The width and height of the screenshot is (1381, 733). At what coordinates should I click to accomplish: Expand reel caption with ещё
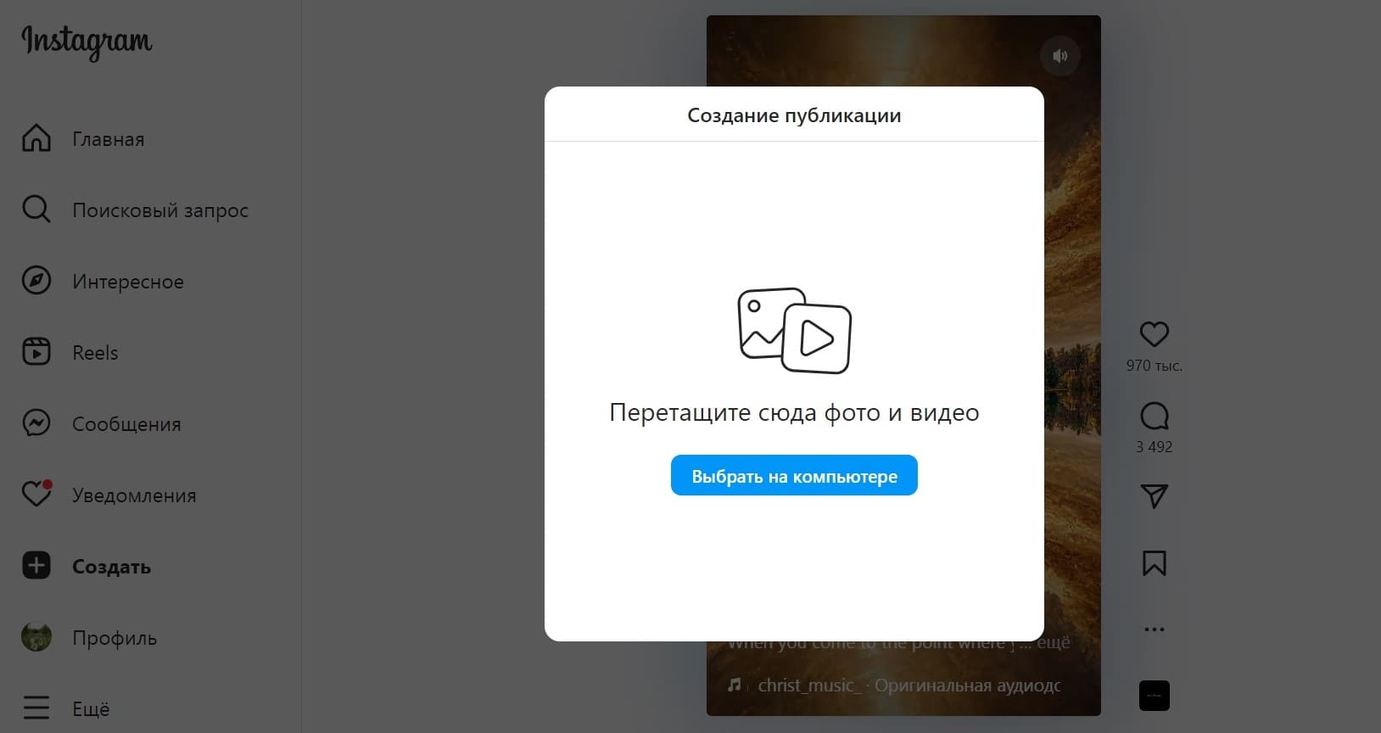tap(1053, 643)
